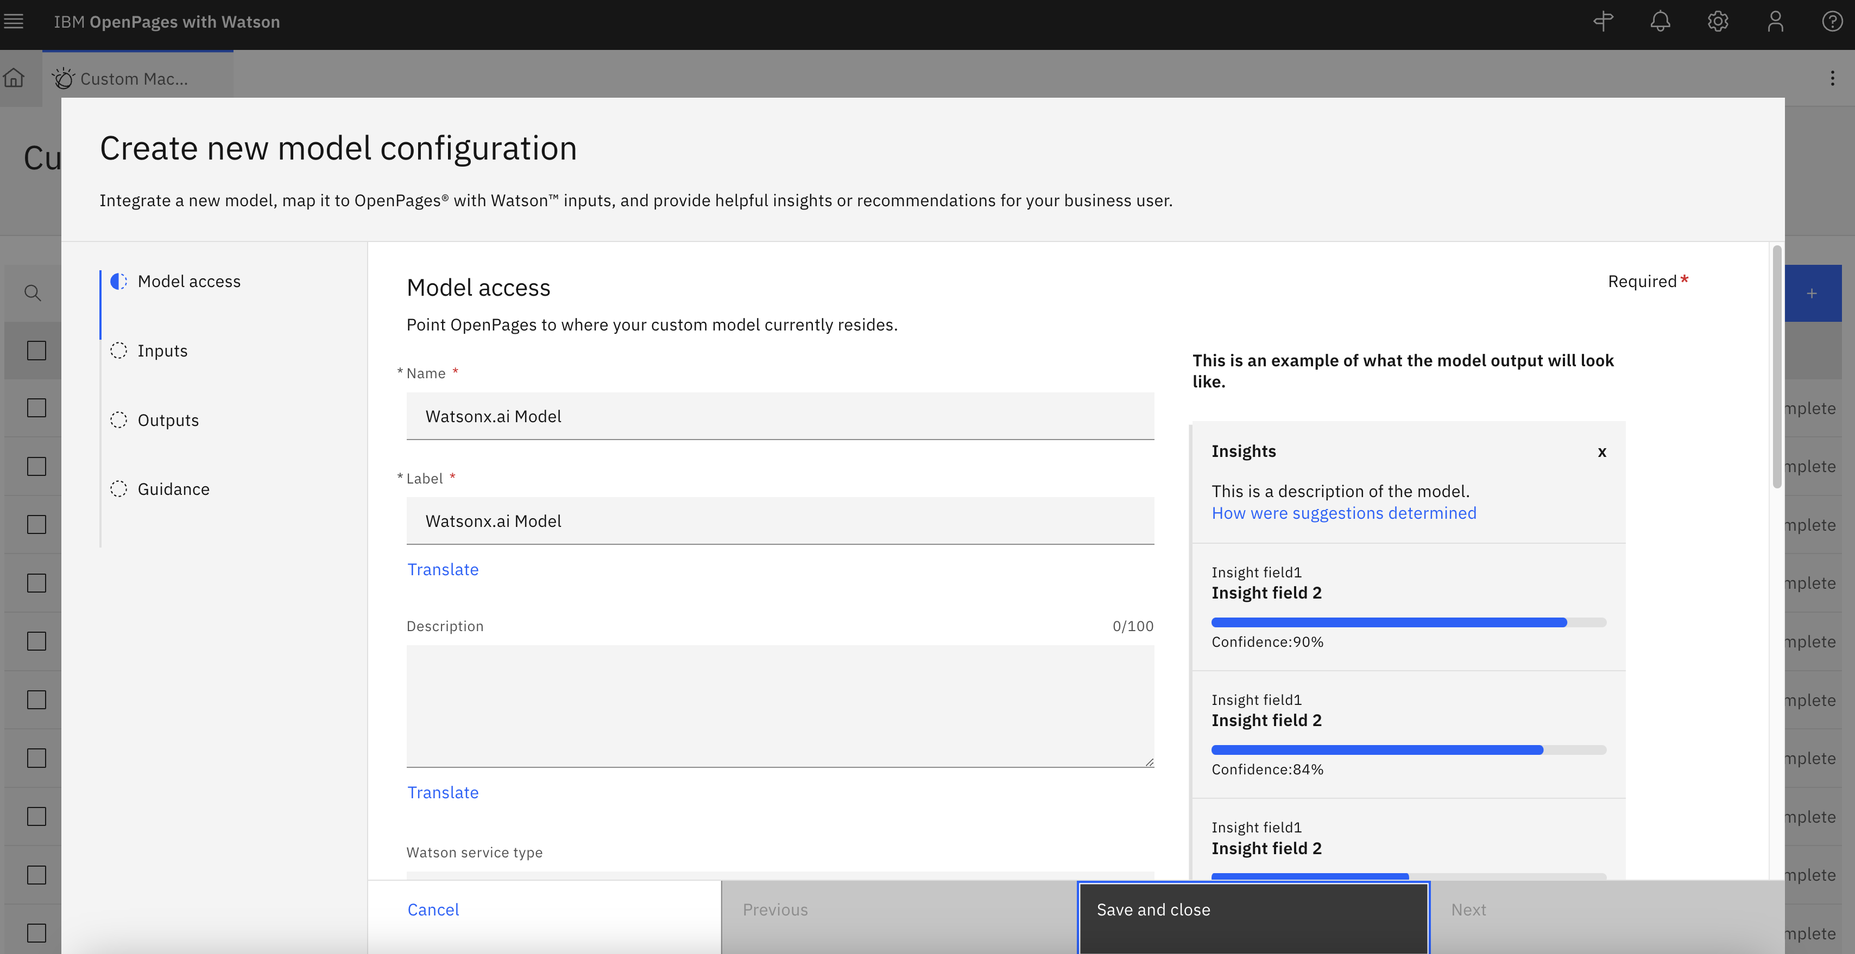Go to the Inputs step

[x=162, y=351]
